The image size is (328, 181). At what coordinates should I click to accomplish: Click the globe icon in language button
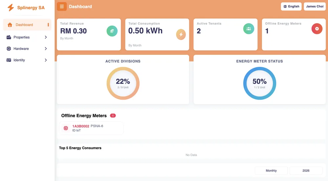click(x=285, y=7)
